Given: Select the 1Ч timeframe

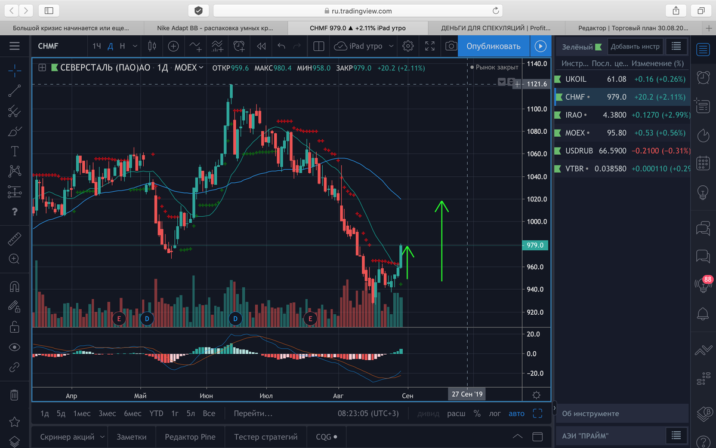Looking at the screenshot, I should (x=97, y=46).
